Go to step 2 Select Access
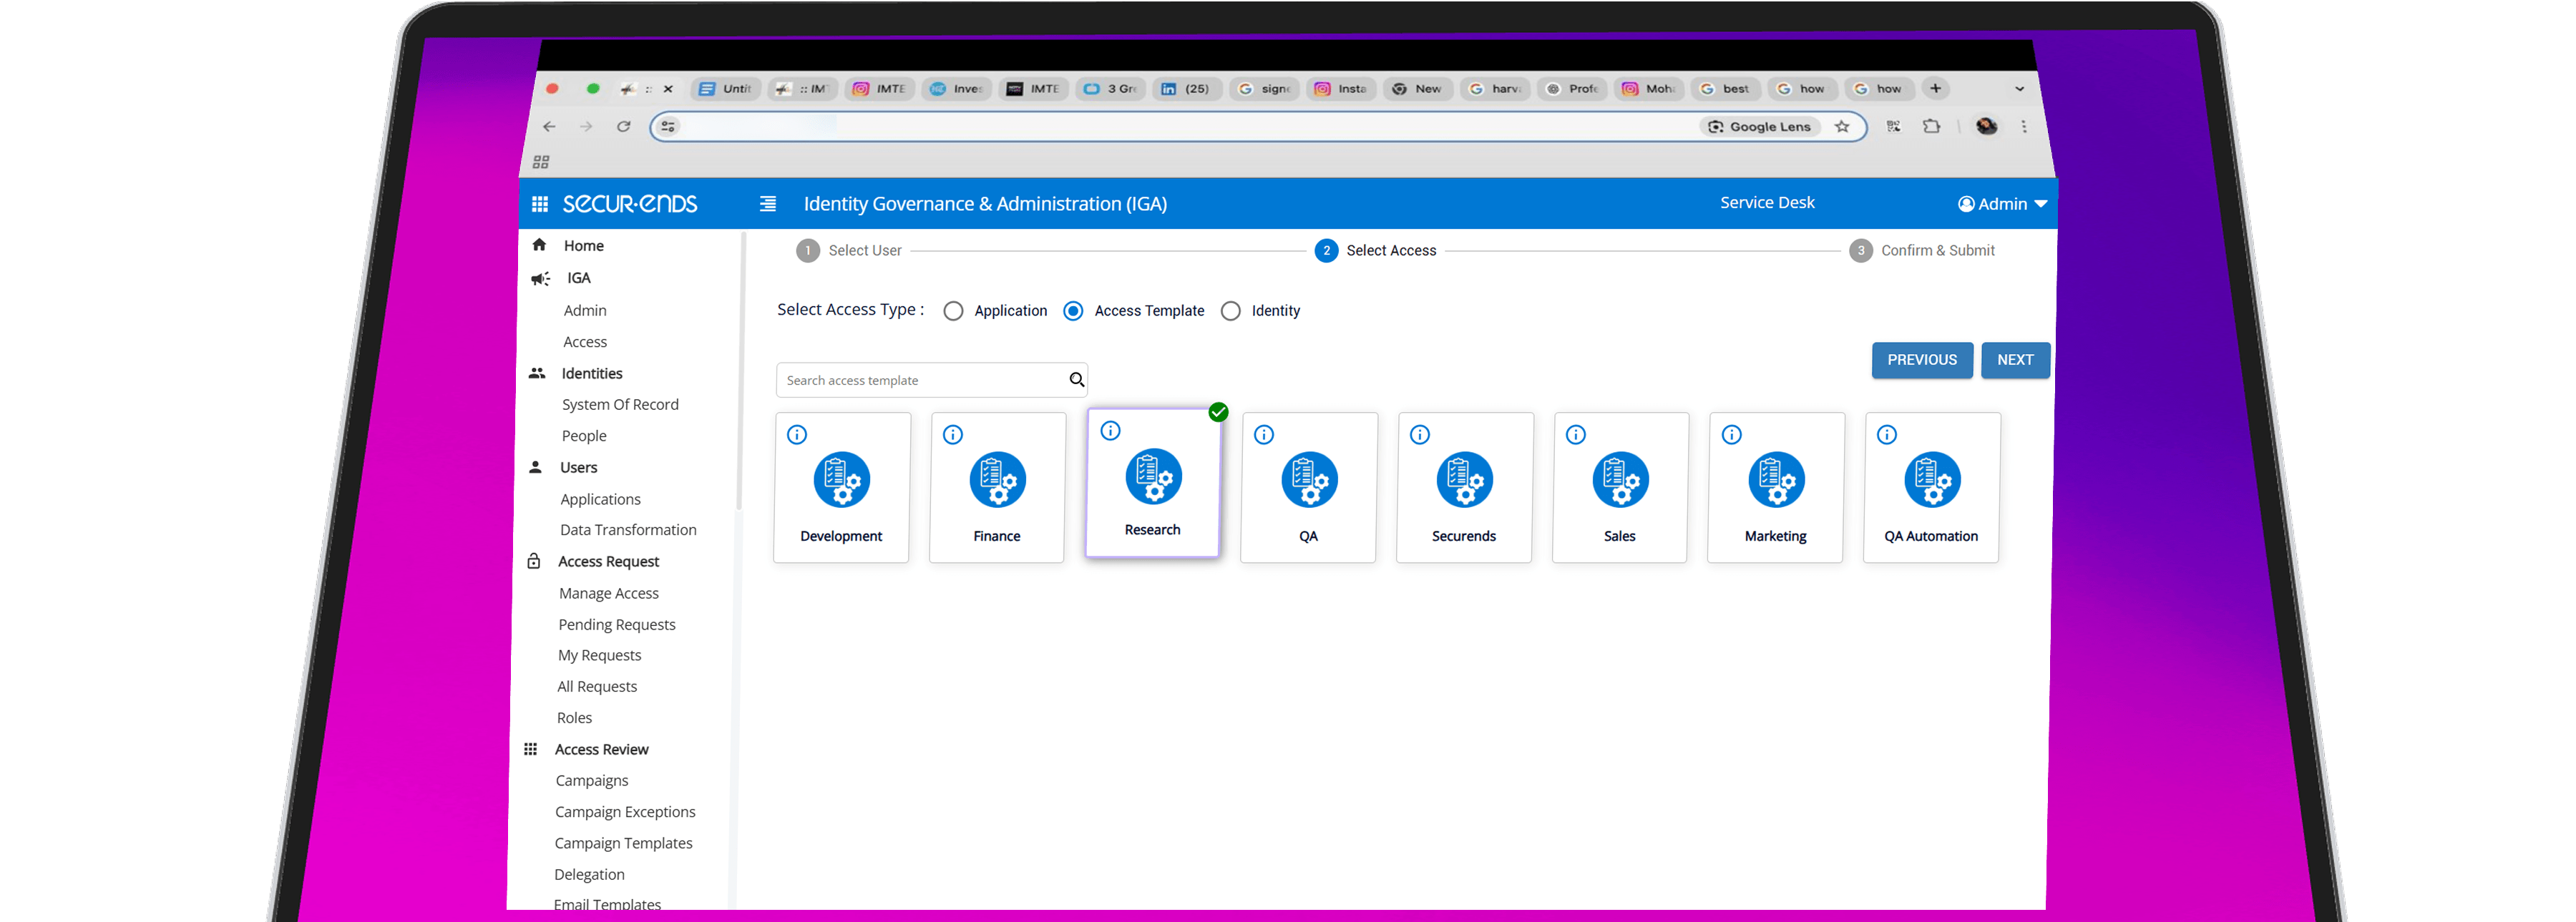 tap(1376, 251)
